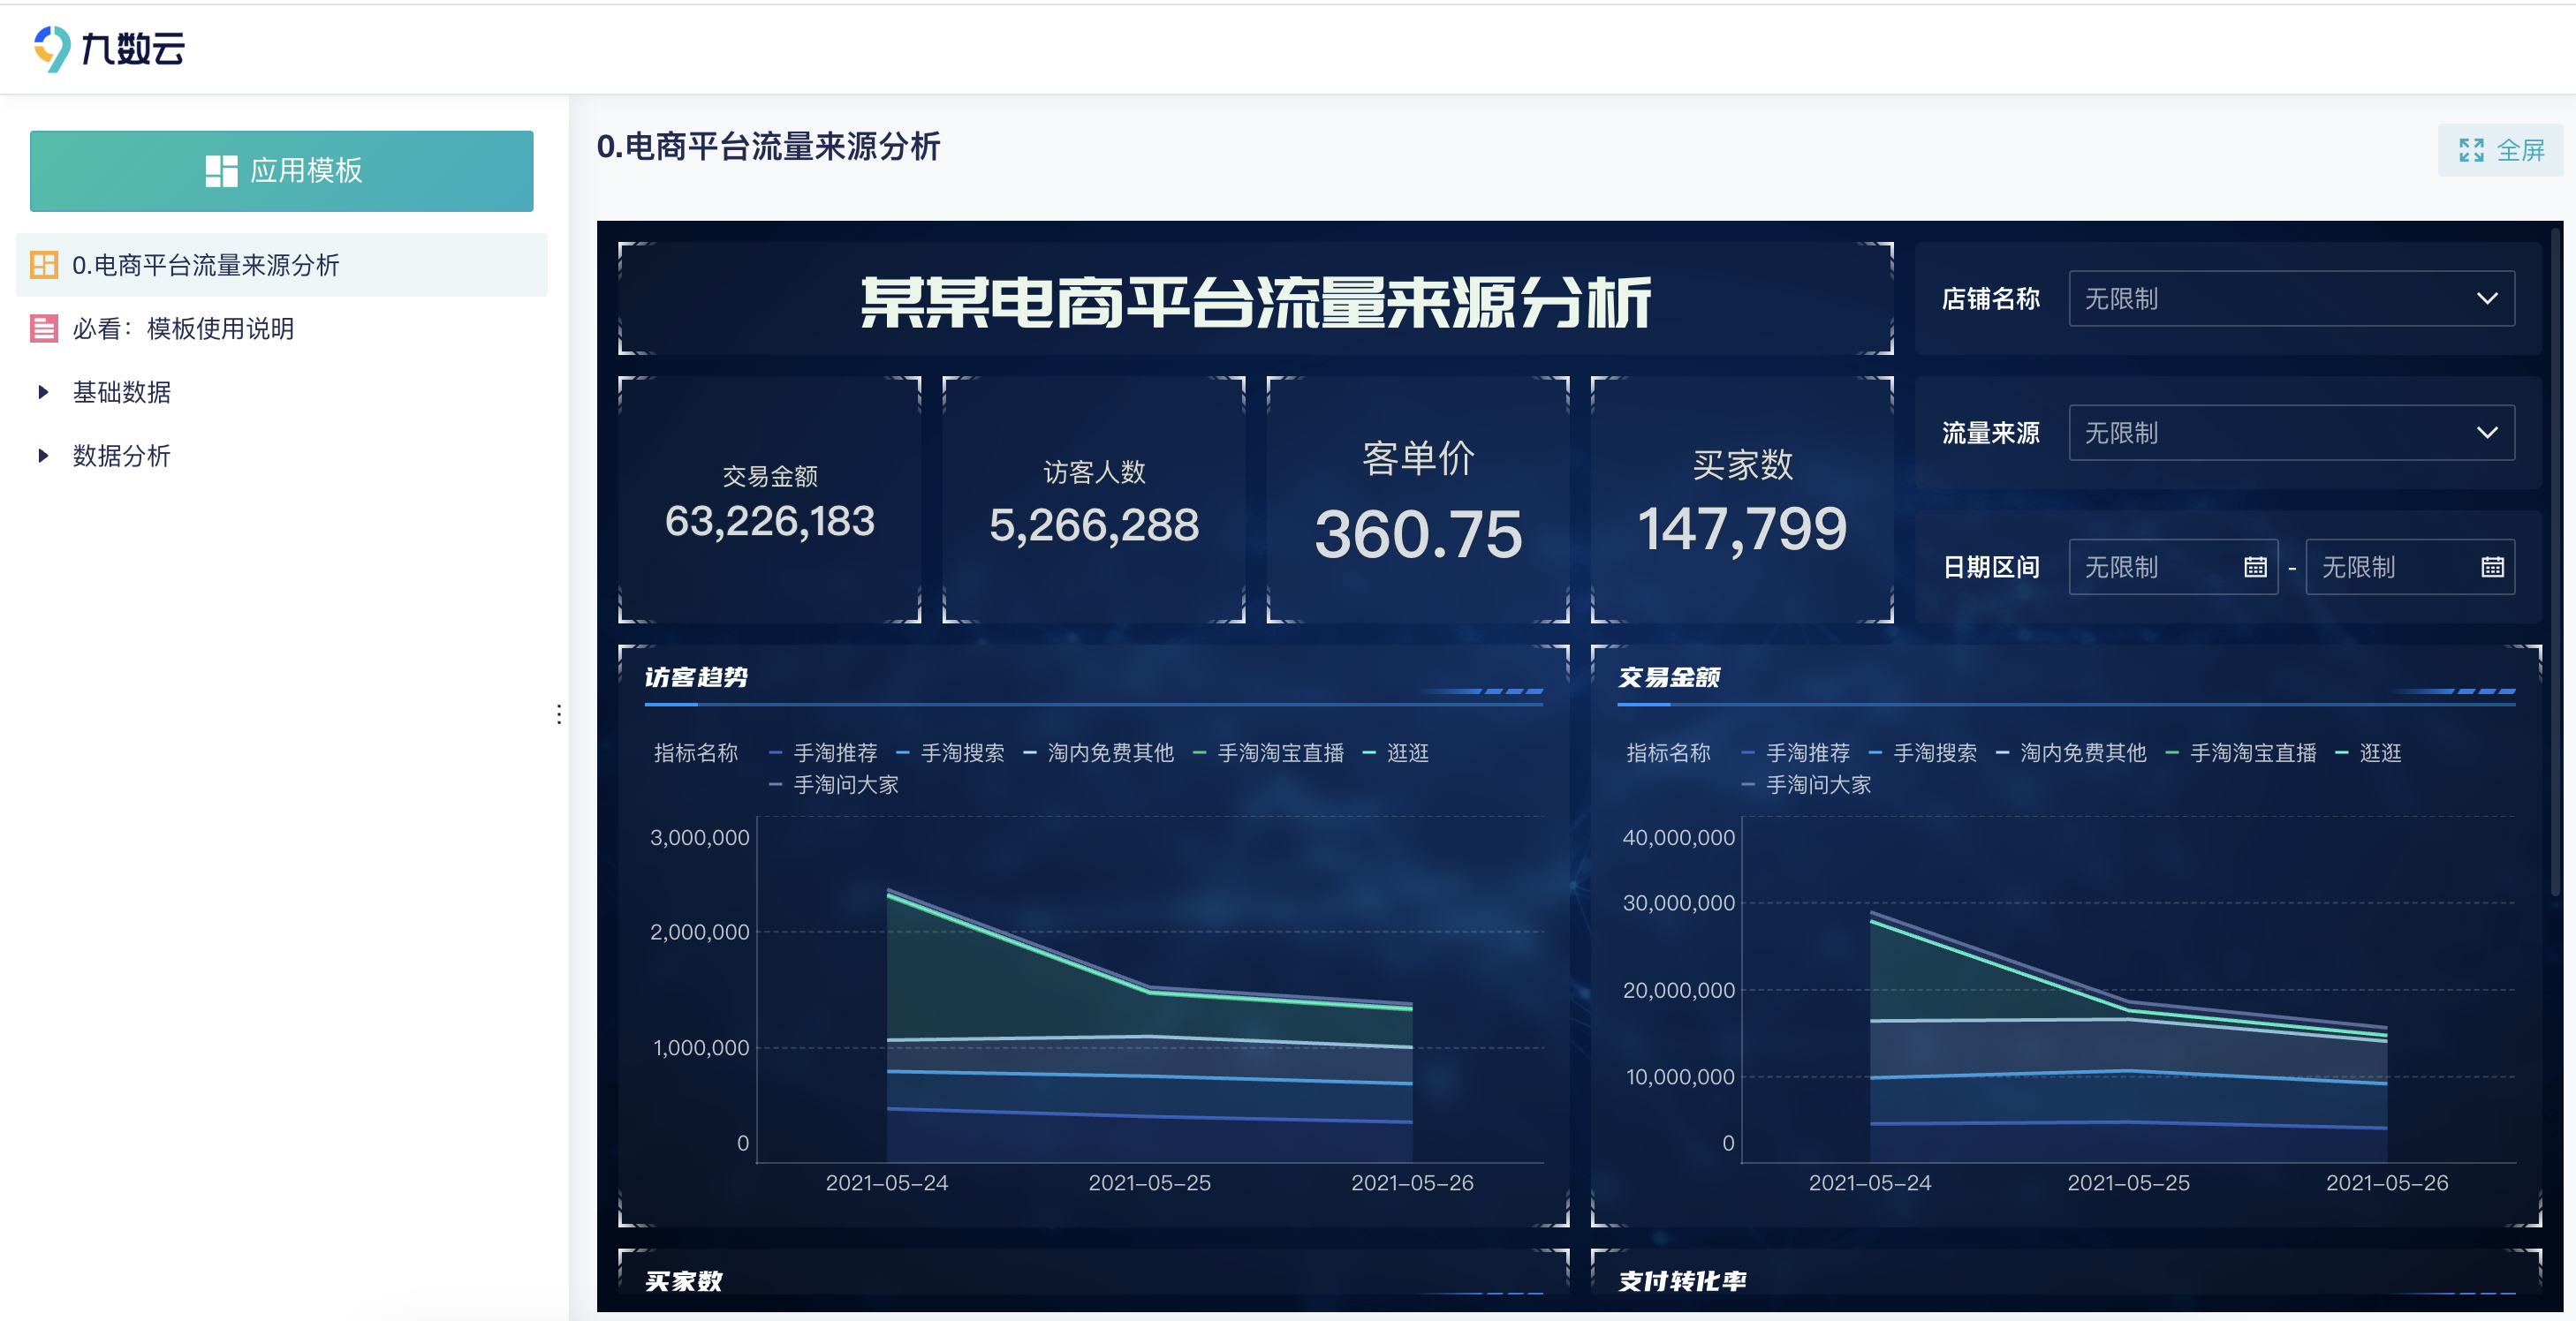Click the 应用模板 button
Image resolution: width=2576 pixels, height=1321 pixels.
click(x=281, y=171)
